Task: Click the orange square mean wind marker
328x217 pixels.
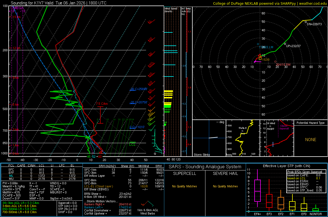Action: (x=260, y=59)
